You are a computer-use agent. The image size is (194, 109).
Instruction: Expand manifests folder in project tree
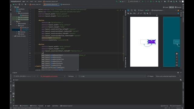[15, 9]
